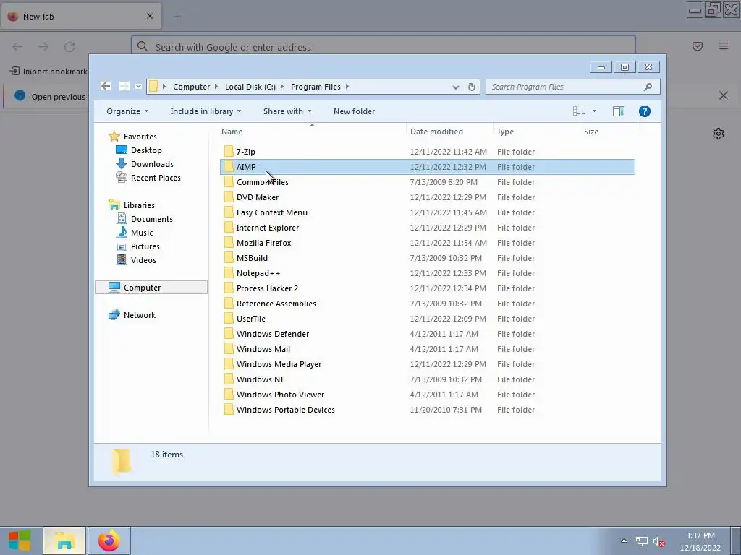Open the address bar history dropdown
The image size is (741, 555).
(456, 87)
